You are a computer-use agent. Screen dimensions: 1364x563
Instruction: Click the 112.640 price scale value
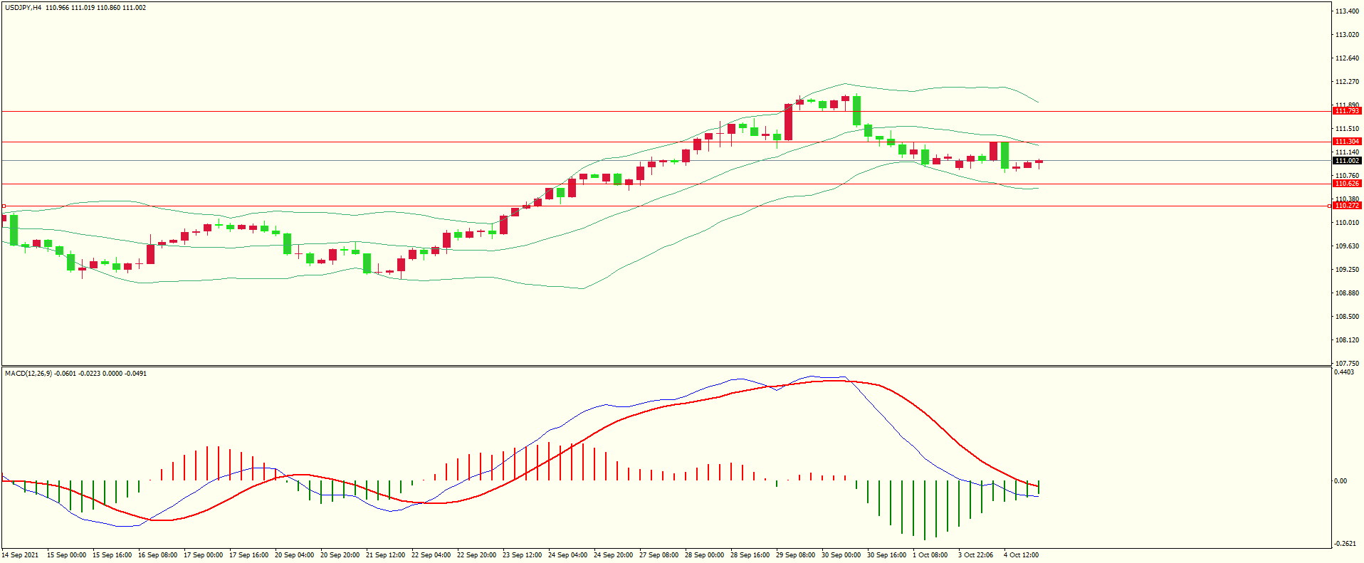click(1347, 58)
